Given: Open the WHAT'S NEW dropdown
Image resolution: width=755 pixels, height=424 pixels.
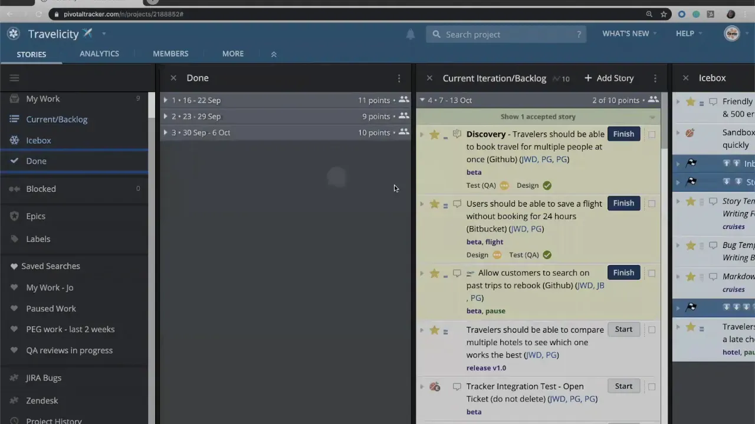Looking at the screenshot, I should point(629,34).
